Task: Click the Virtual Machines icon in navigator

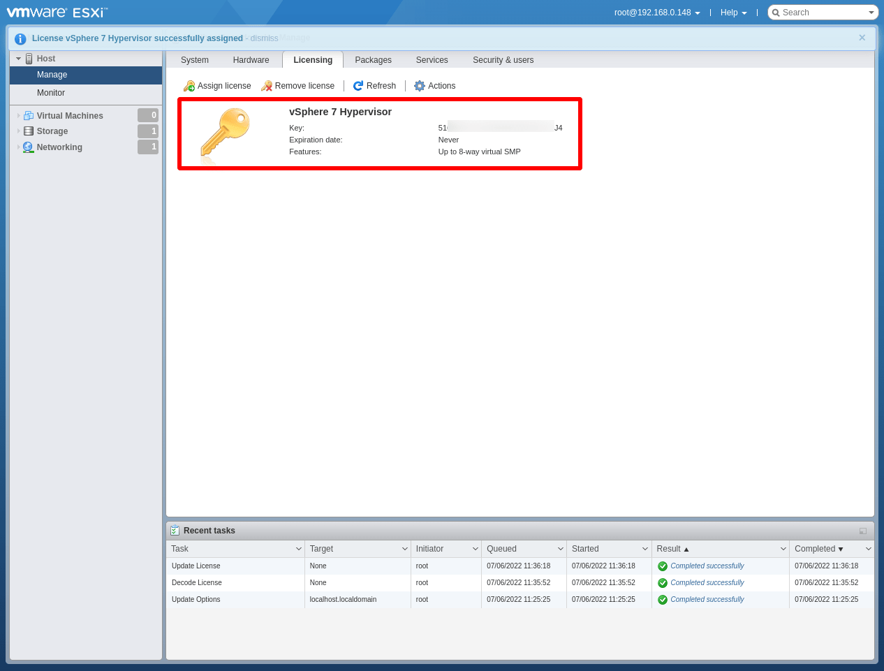Action: (29, 116)
